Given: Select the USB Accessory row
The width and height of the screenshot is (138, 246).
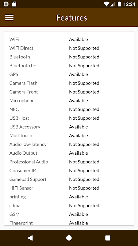Looking at the screenshot, I should (x=69, y=127).
